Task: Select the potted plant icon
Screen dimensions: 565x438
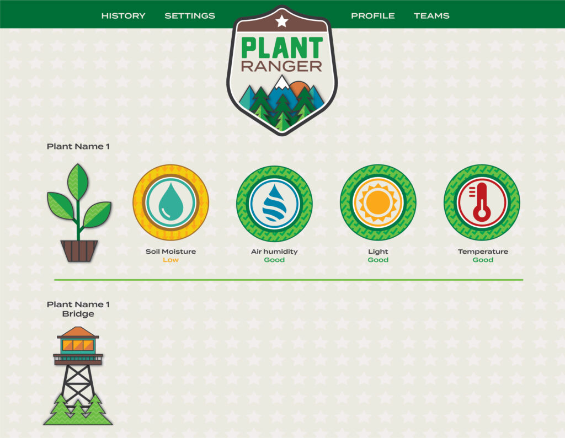Action: 79,213
